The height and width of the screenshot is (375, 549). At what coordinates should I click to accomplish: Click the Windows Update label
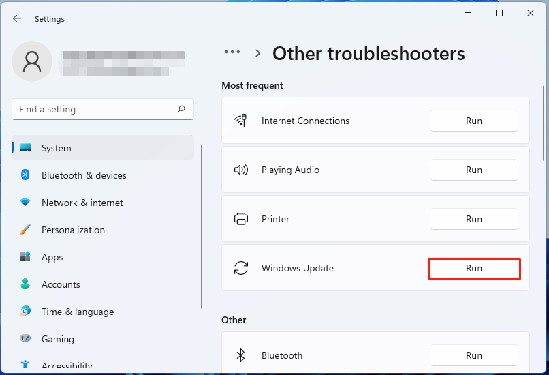click(x=297, y=268)
